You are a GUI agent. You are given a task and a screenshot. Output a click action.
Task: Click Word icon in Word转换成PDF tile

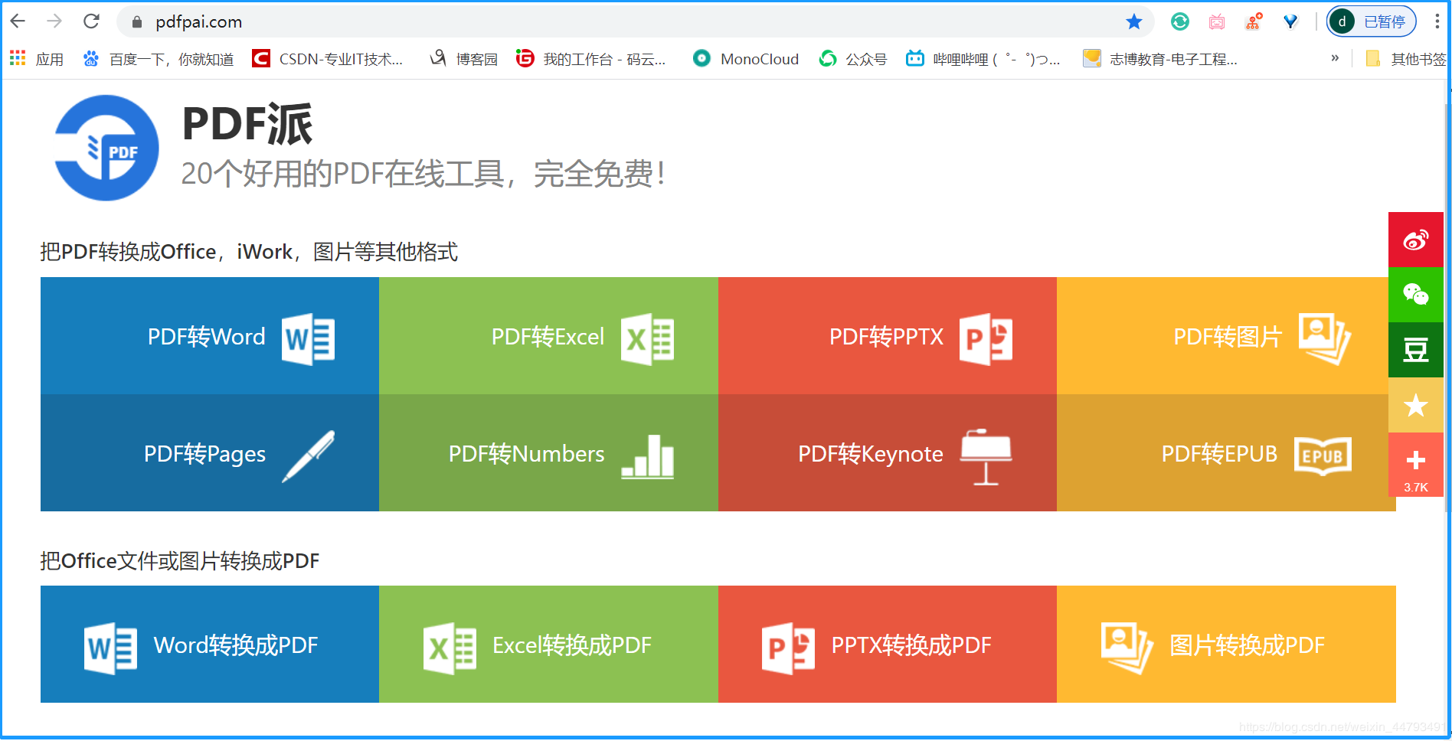111,648
